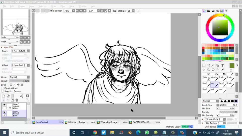Switch to the NewCanvas1 tab
The width and height of the screenshot is (242, 136).
point(48,122)
